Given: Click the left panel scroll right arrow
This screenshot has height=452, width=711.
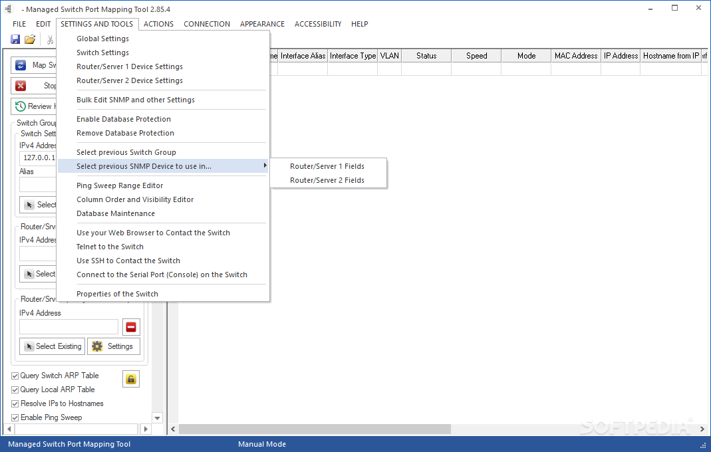Looking at the screenshot, I should coord(146,429).
